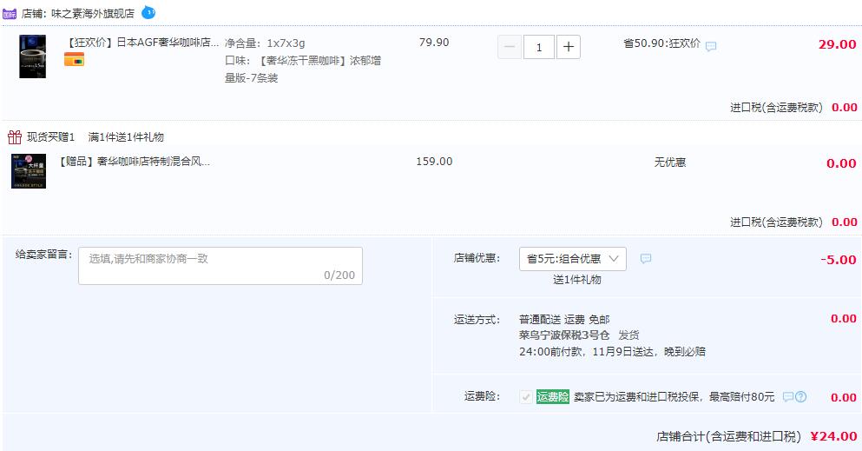Screen dimensions: 862x451
Task: Click the -5.00 store discount amount
Action: (x=839, y=260)
